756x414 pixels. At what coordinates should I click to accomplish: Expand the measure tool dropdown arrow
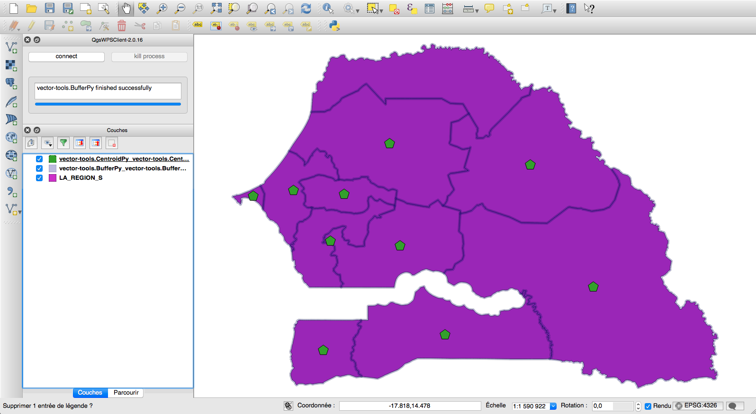click(477, 10)
